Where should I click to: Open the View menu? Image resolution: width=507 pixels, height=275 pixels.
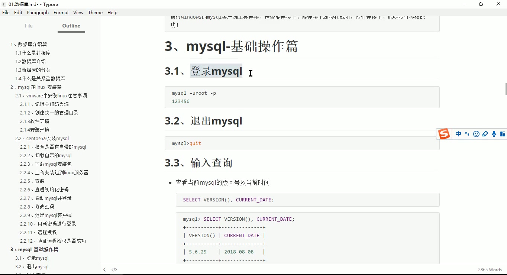click(78, 12)
